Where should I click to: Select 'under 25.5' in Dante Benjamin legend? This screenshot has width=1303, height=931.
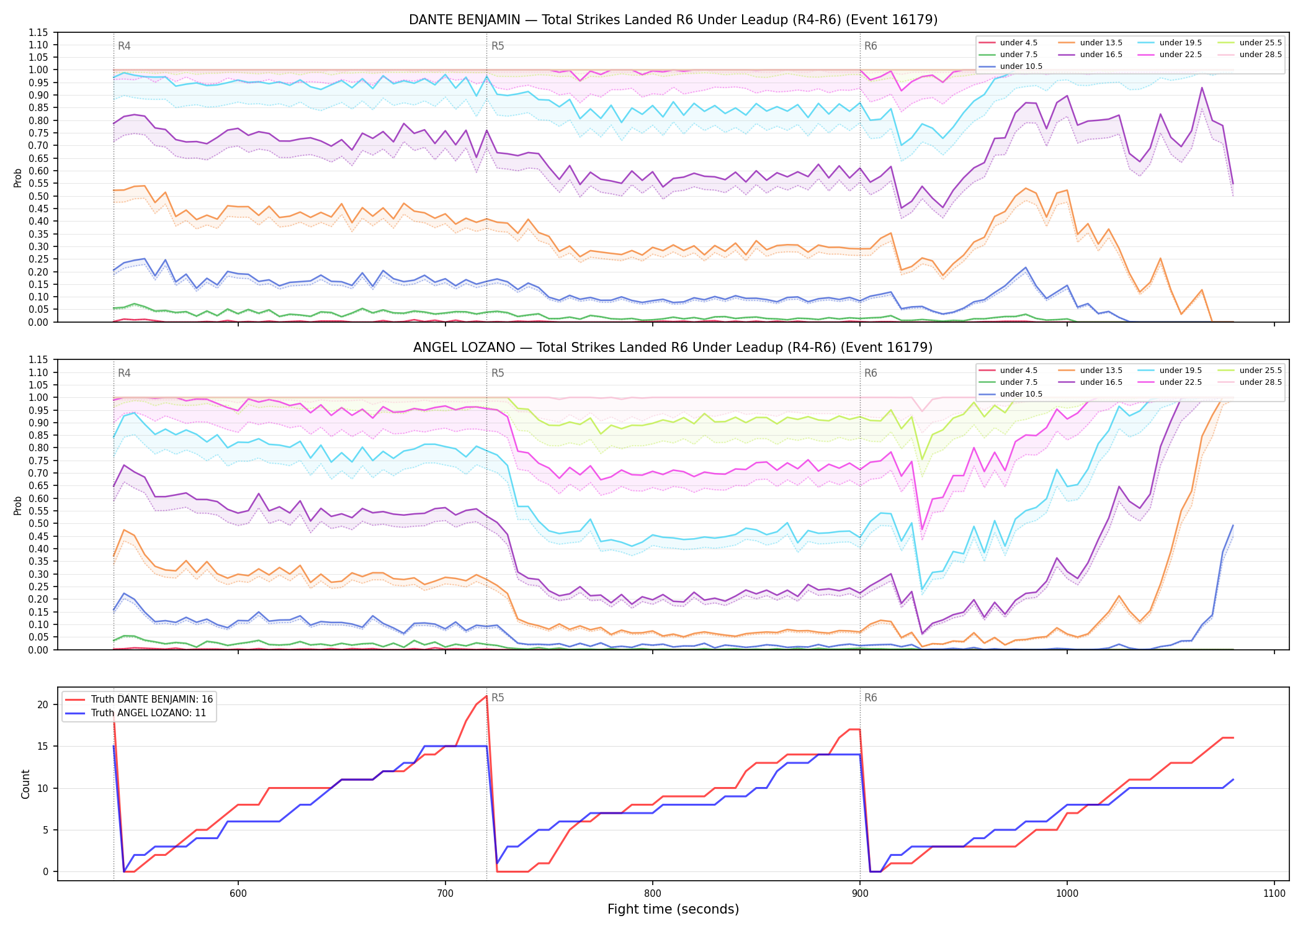[x=1250, y=43]
